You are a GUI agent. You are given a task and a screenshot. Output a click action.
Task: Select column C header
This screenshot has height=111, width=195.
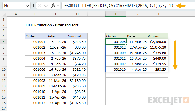tap(56, 14)
